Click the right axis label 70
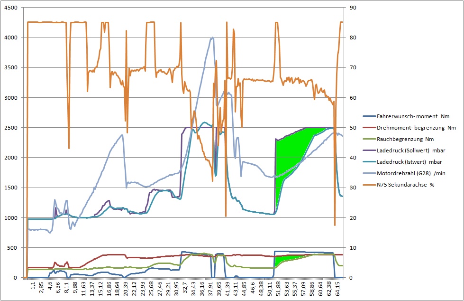The image size is (464, 301). [x=353, y=67]
